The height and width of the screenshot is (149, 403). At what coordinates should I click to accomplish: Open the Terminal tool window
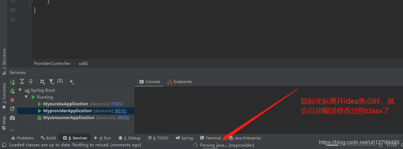tap(210, 138)
